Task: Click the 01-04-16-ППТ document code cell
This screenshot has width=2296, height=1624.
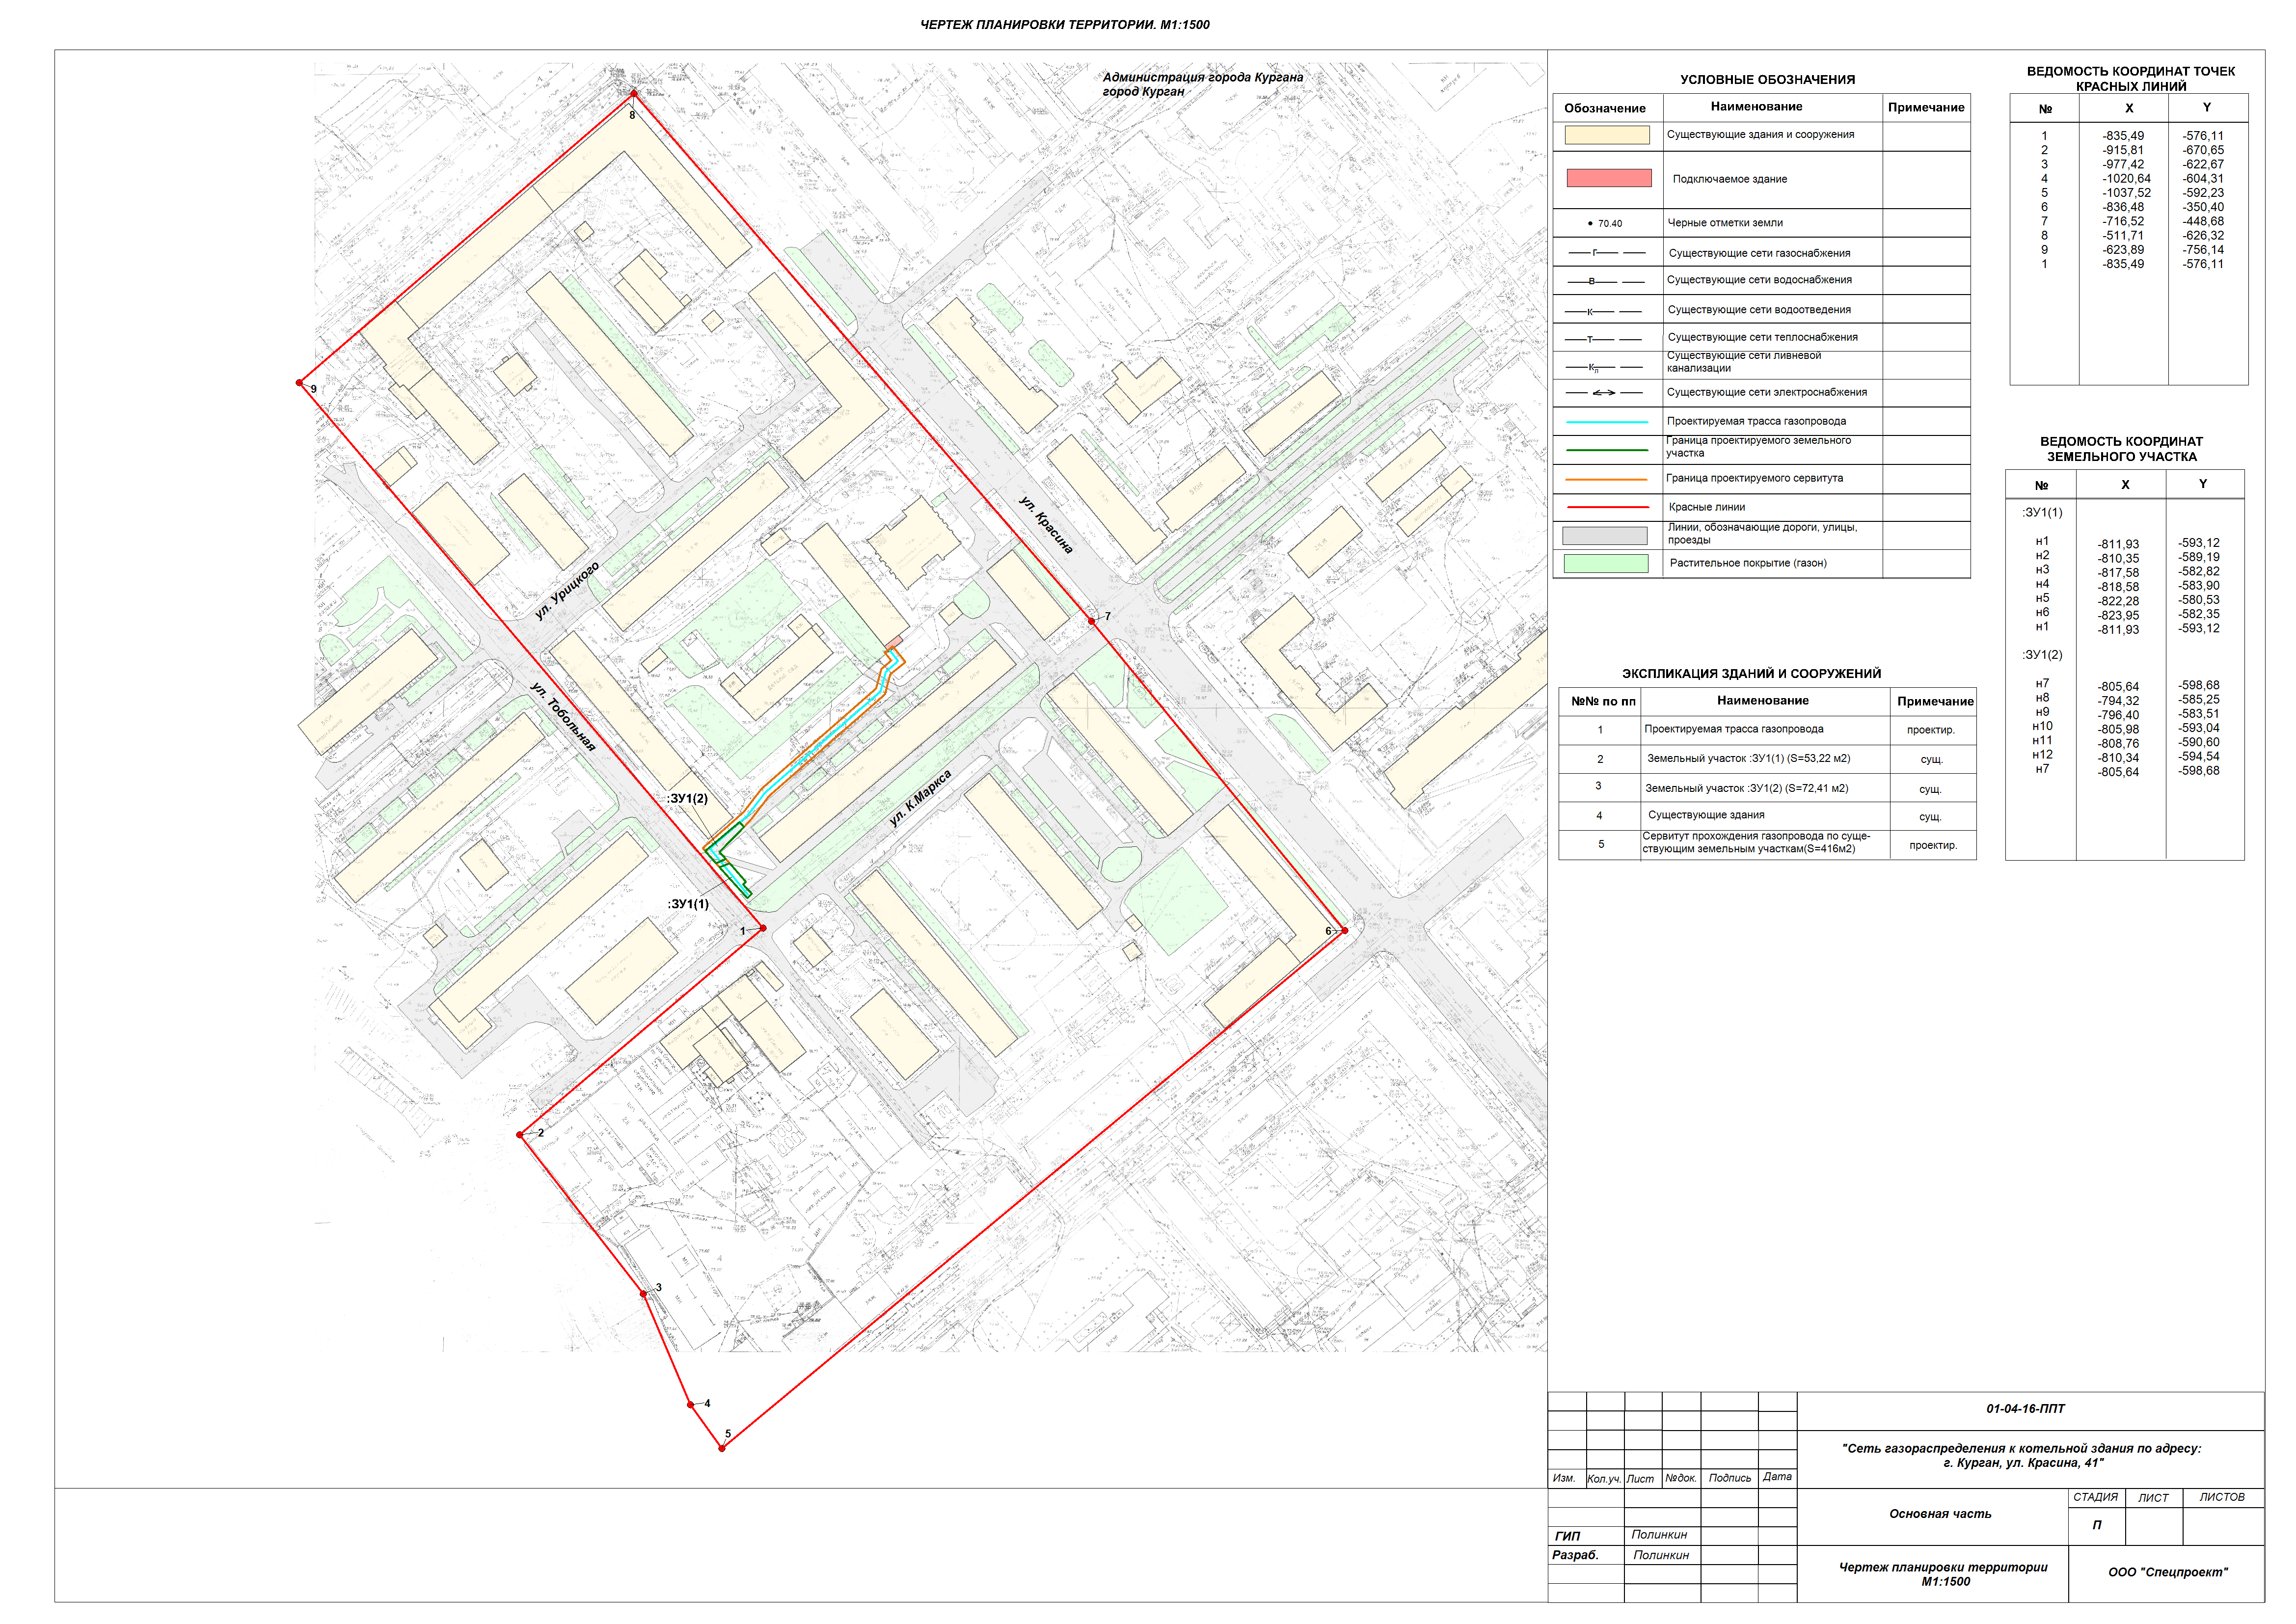Action: [x=2025, y=1409]
